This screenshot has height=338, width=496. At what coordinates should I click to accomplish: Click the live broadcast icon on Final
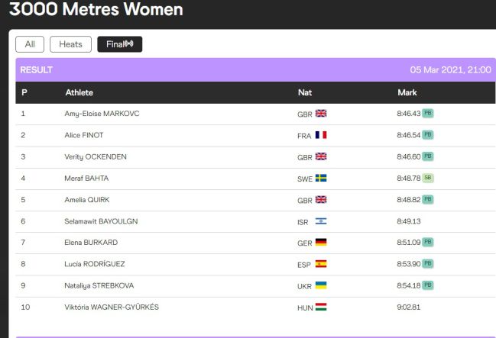tap(128, 43)
